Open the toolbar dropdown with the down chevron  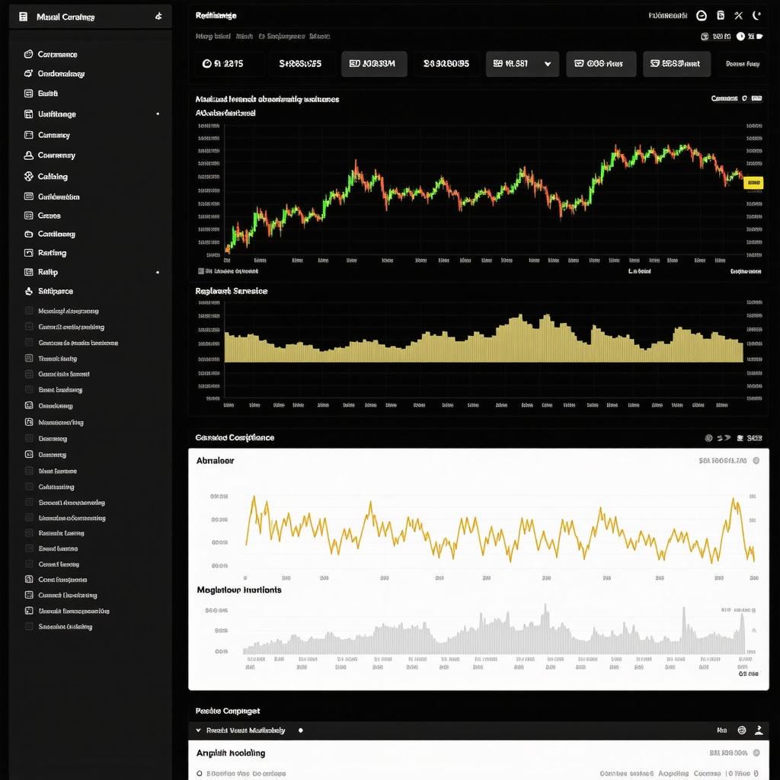point(523,64)
